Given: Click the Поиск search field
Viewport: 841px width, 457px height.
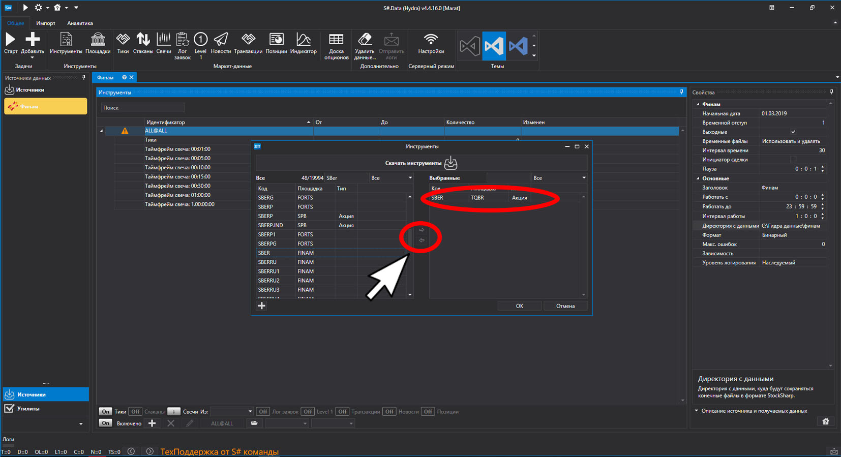Looking at the screenshot, I should coord(142,108).
